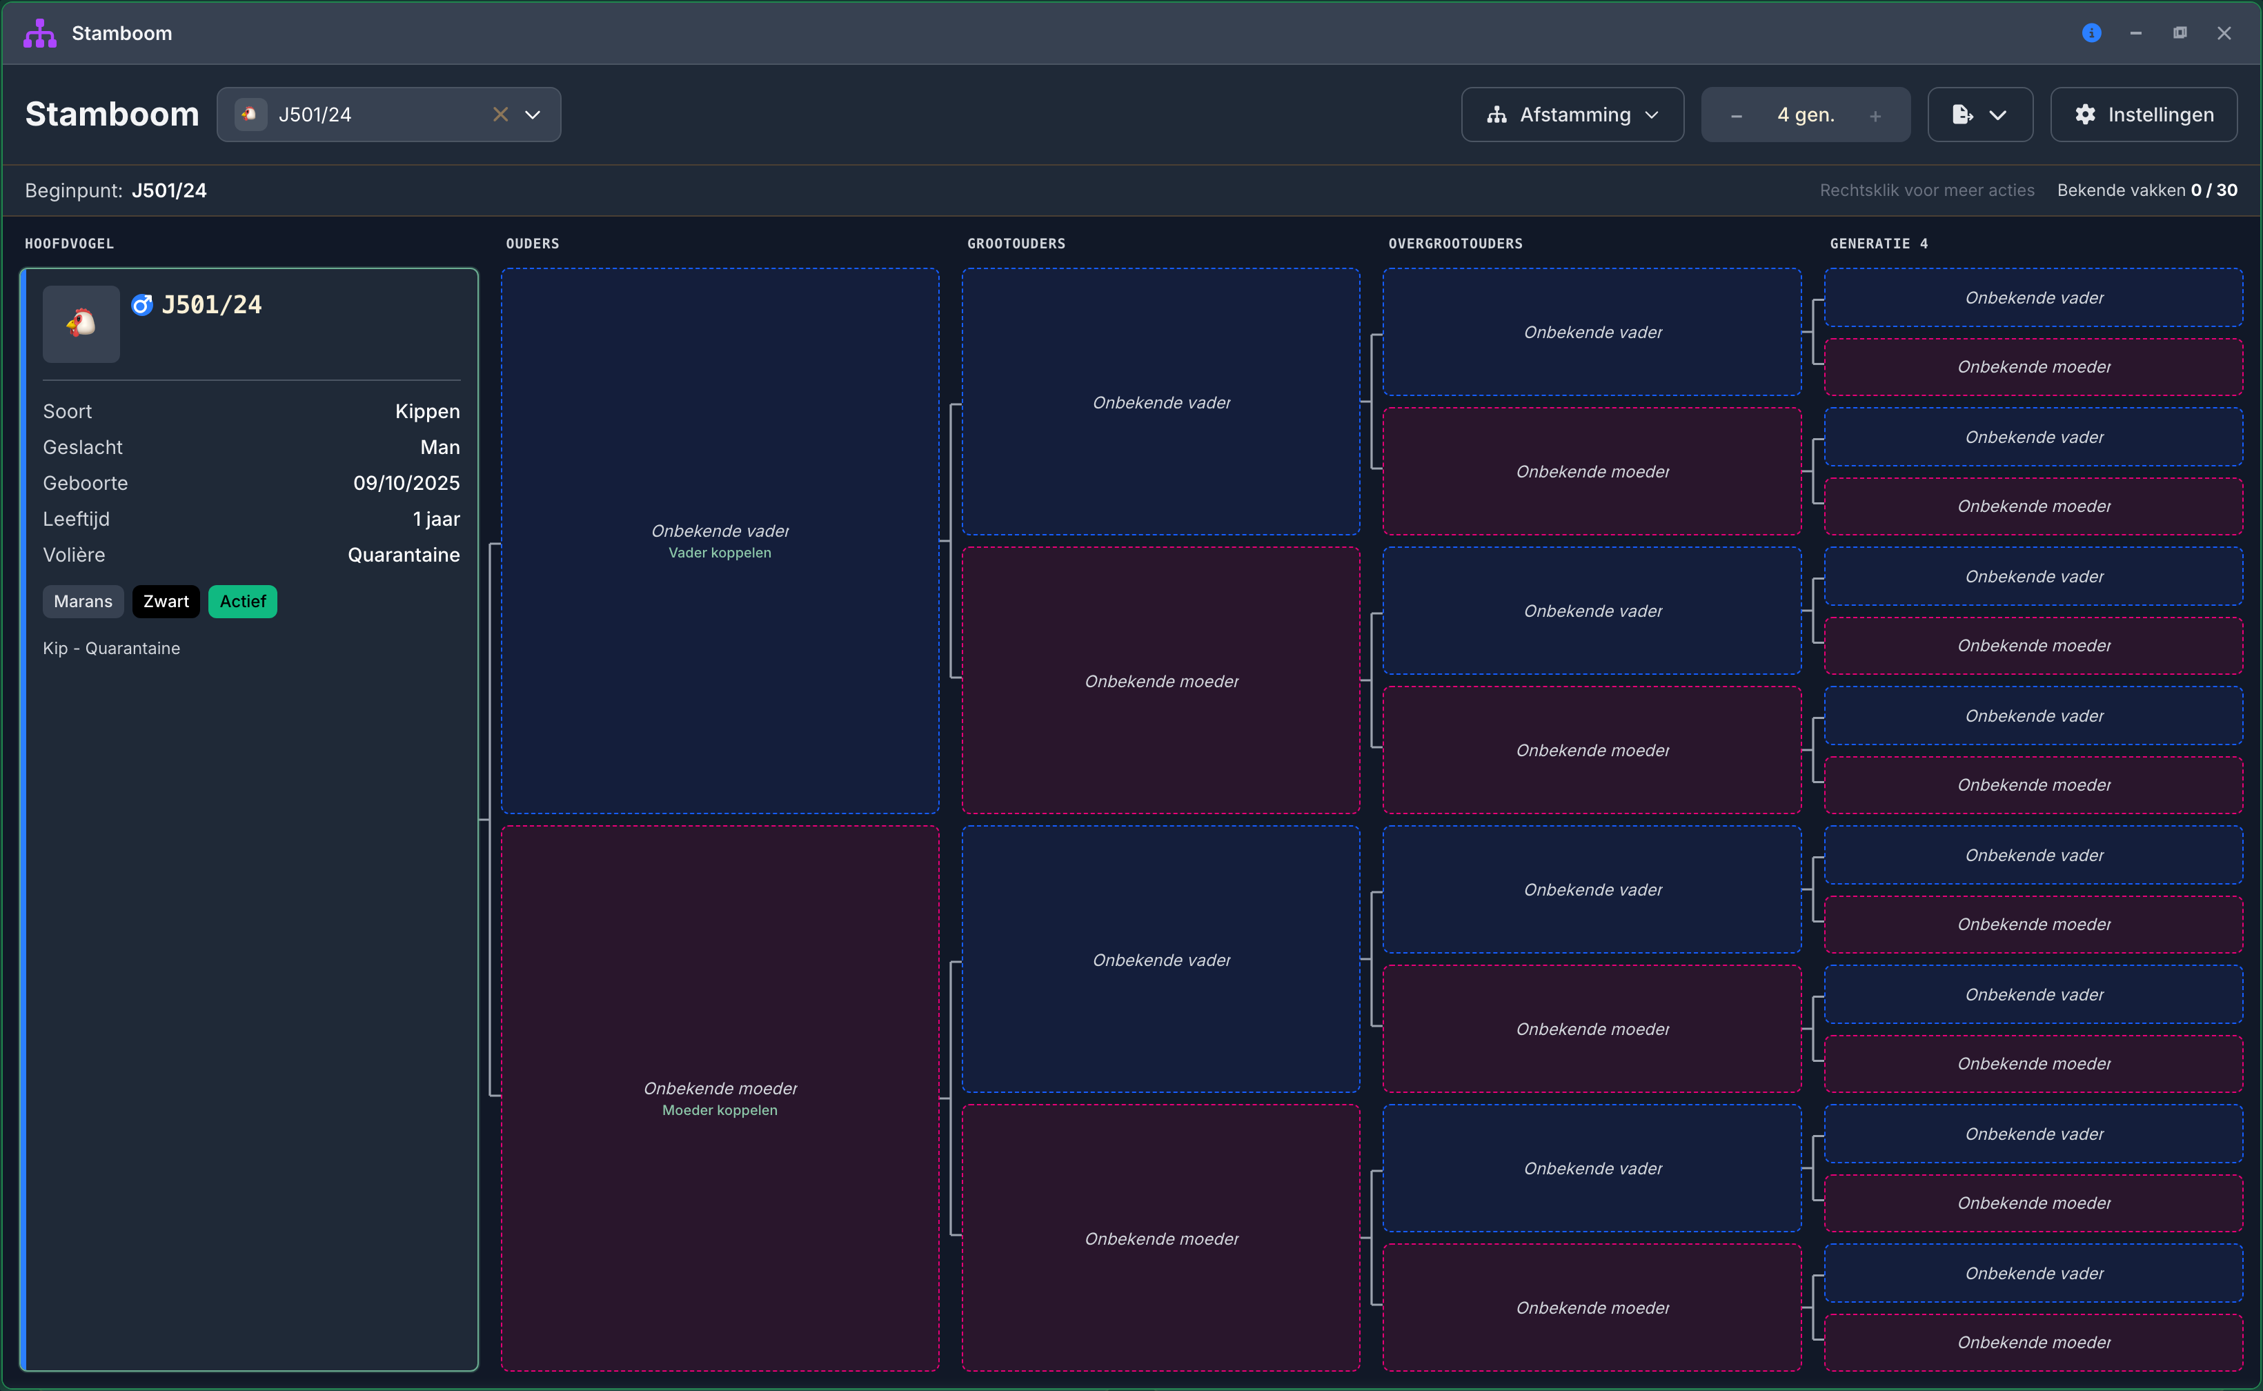
Task: Click the Stamboom app logo icon
Action: click(x=39, y=33)
